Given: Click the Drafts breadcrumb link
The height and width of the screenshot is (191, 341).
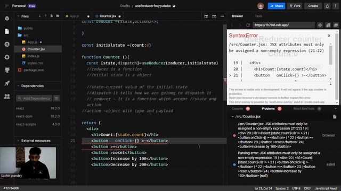Looking at the screenshot, I should coord(125,6).
